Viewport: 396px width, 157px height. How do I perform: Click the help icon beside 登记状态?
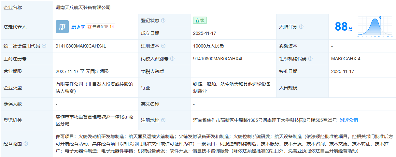point(163,21)
